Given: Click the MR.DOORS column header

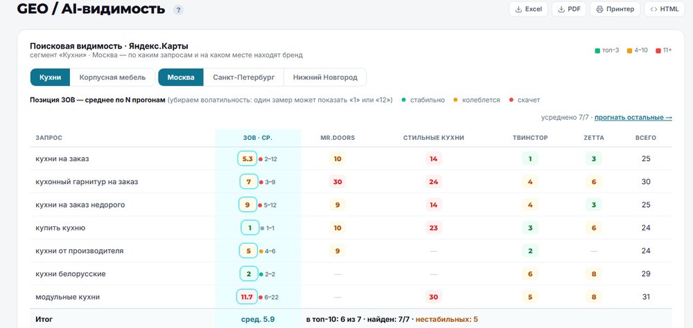Looking at the screenshot, I should [x=337, y=138].
